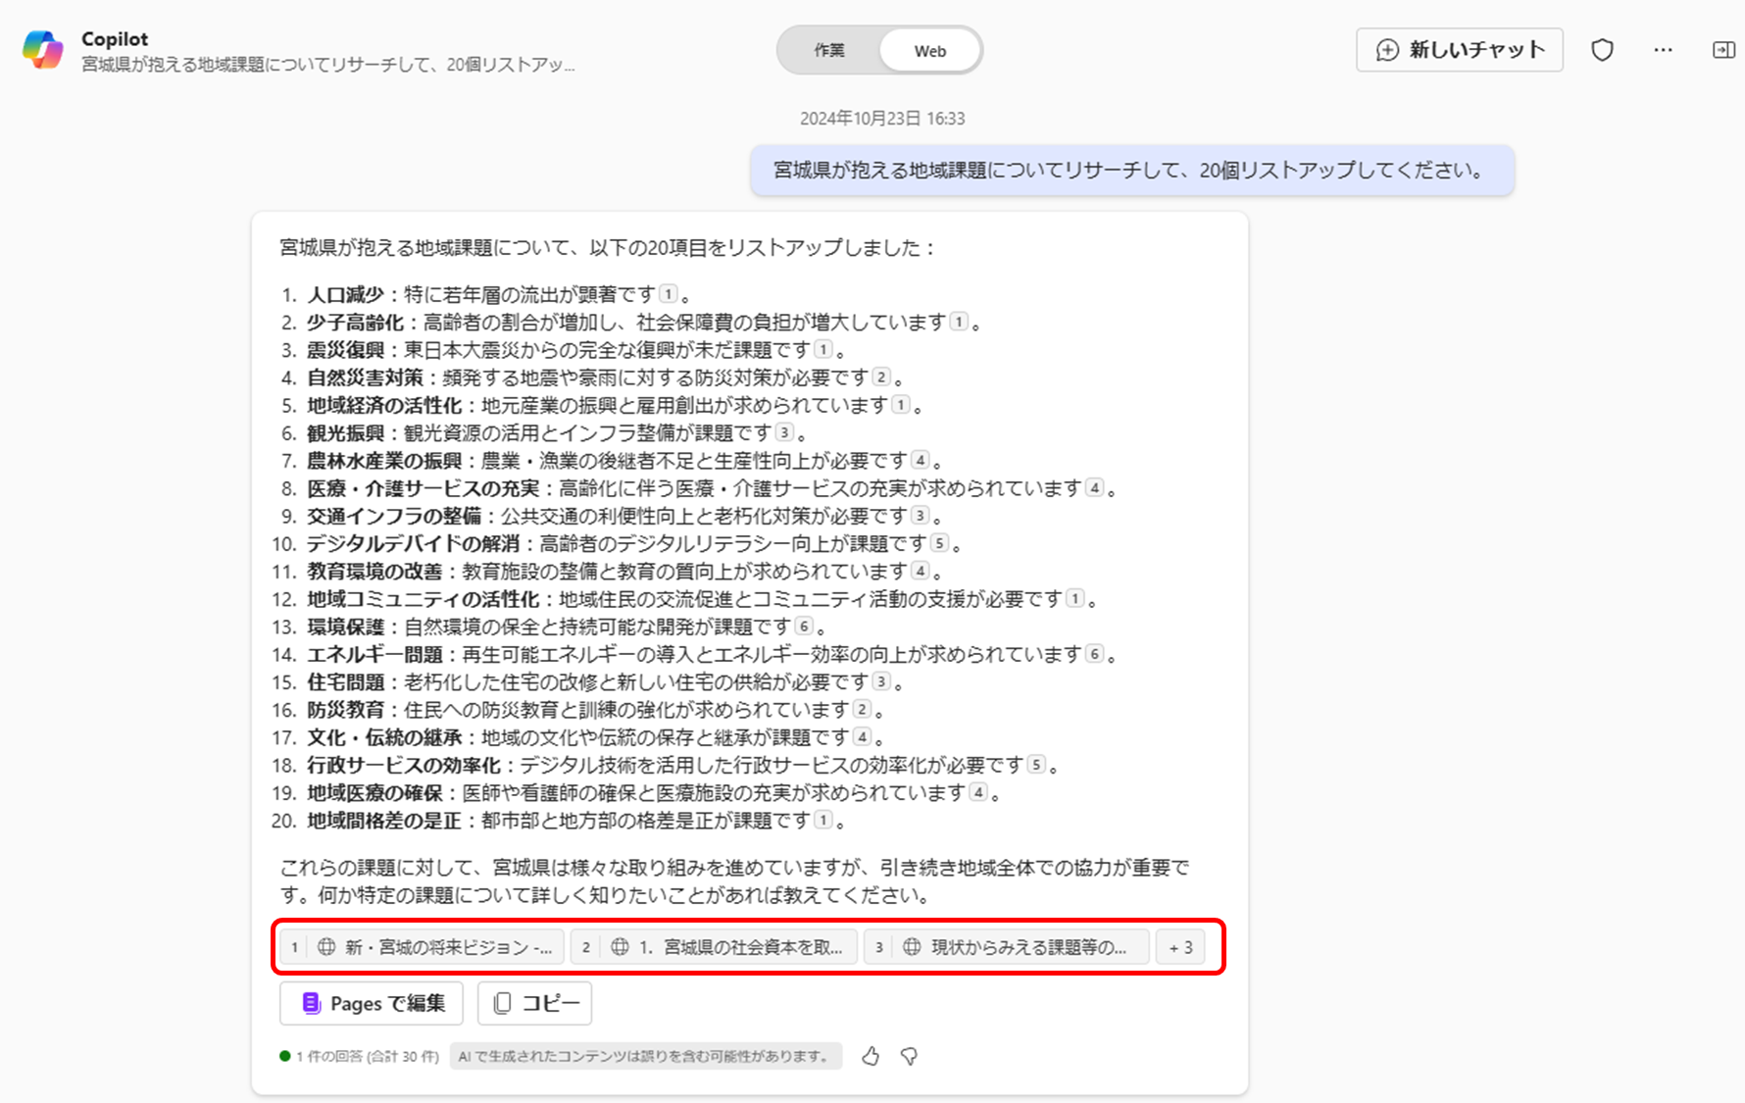Click bold heading 観光振興
The image size is (1745, 1103).
(346, 432)
